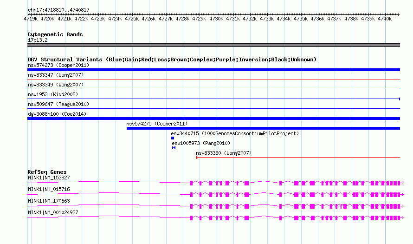Click the nsv509647 (Teague2010) label
Screen dimensions: 413x244
(x=58, y=104)
